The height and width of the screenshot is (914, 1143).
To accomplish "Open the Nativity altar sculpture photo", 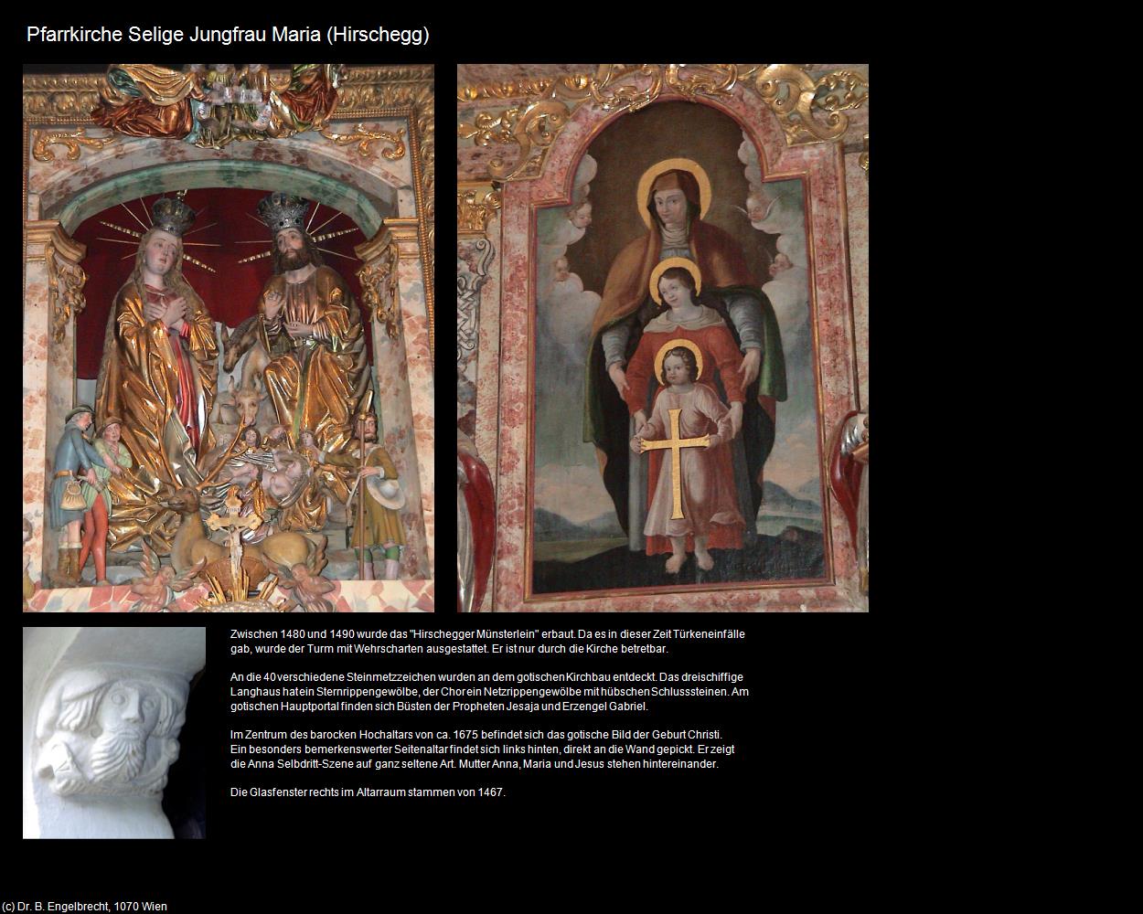I will (229, 338).
